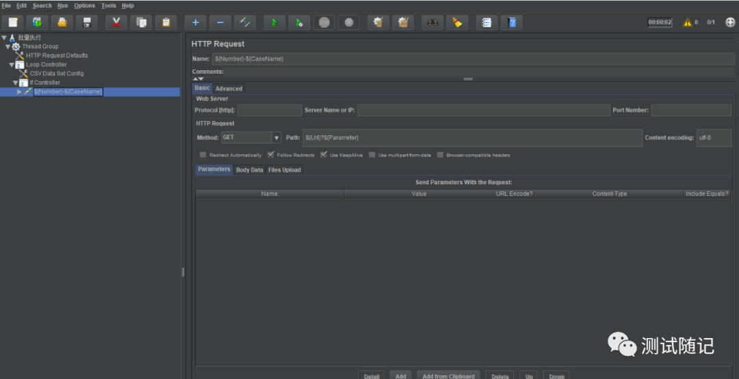This screenshot has width=739, height=379.
Task: Select the Basic tab
Action: 202,88
